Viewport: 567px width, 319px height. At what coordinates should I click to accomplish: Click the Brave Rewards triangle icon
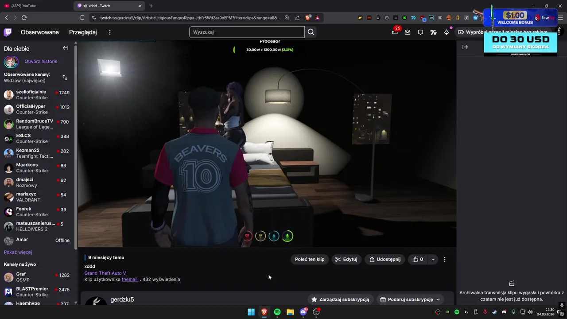318,18
